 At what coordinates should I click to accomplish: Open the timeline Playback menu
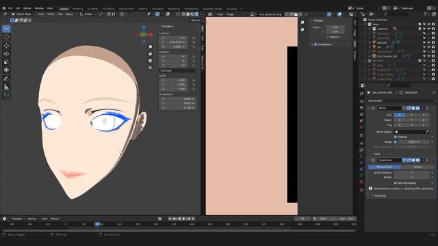tap(18, 219)
